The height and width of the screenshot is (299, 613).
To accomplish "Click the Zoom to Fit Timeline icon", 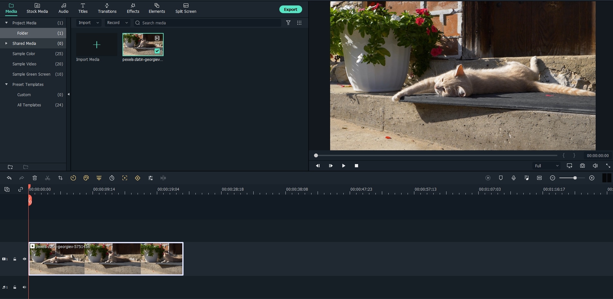I will [x=539, y=178].
